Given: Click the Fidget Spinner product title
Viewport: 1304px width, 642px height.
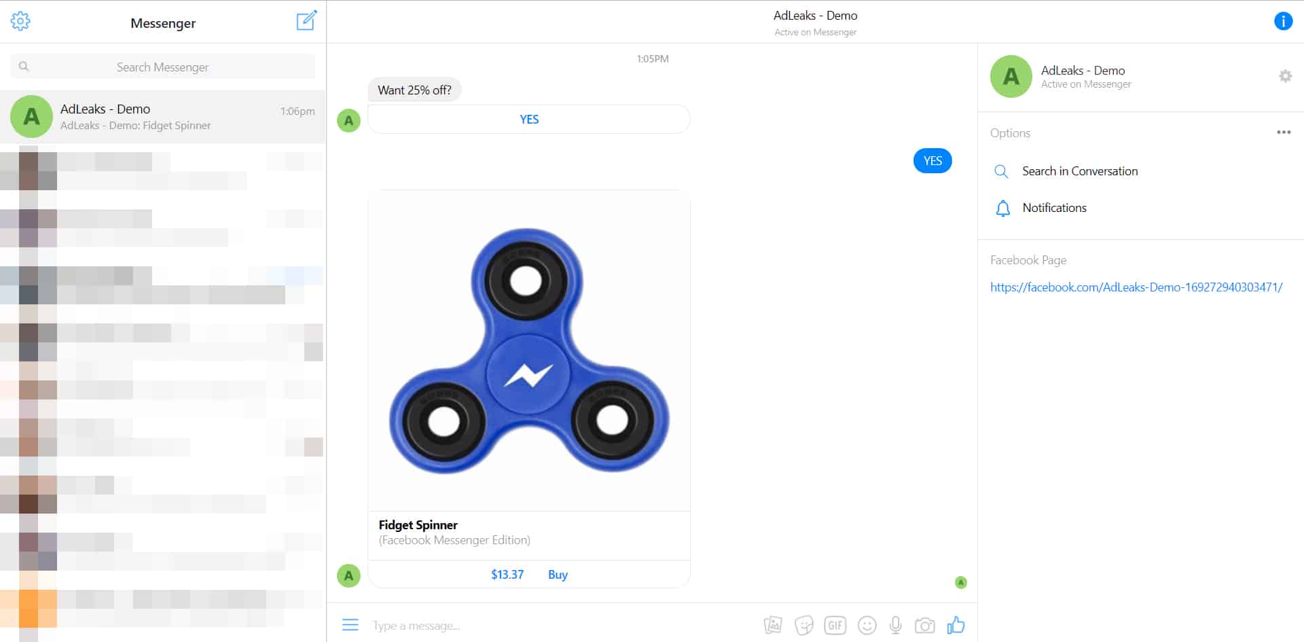Looking at the screenshot, I should [418, 524].
